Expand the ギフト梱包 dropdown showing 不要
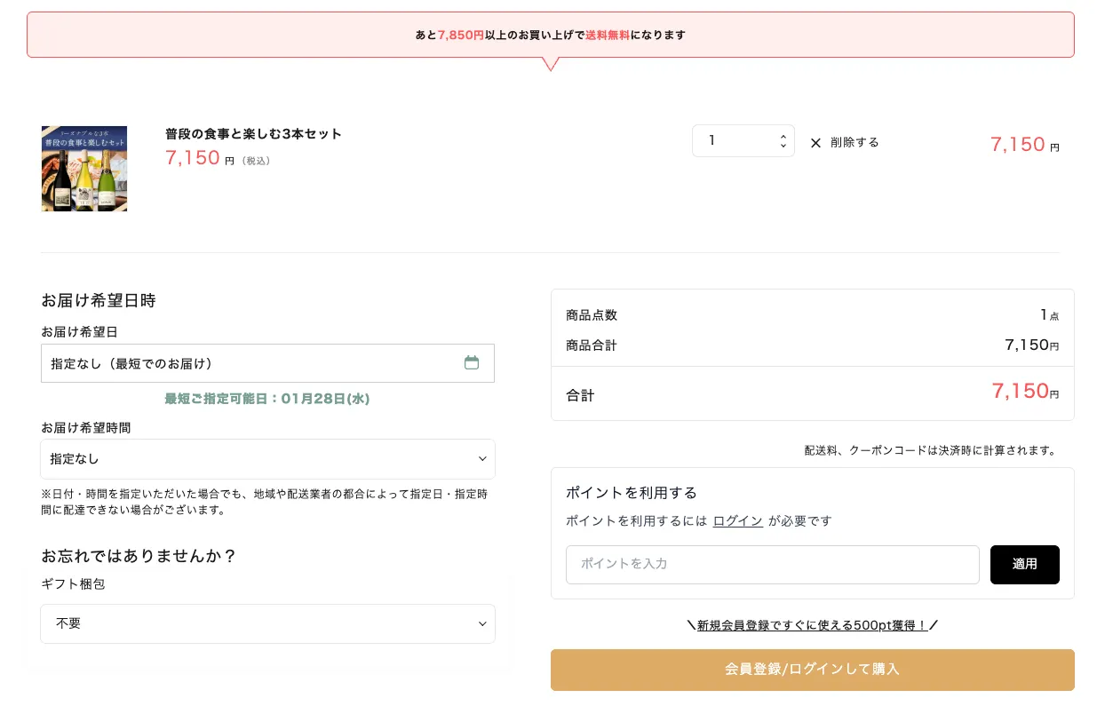Screen dimensions: 1097x706 (266, 624)
